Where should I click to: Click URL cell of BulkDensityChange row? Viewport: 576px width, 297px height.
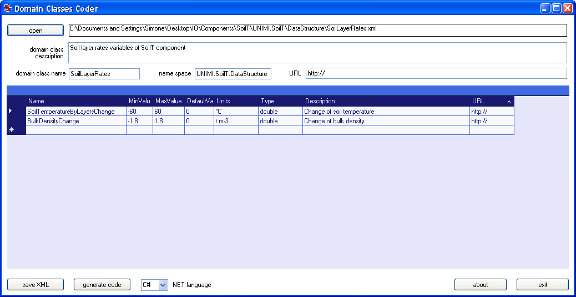point(492,120)
